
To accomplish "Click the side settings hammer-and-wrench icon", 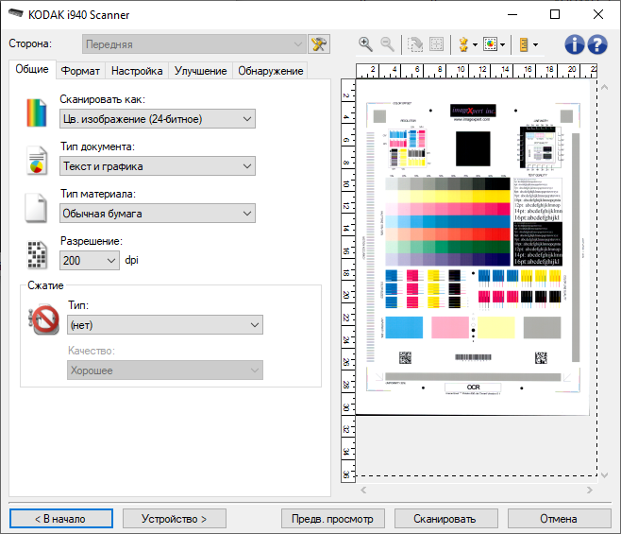I will (x=319, y=44).
